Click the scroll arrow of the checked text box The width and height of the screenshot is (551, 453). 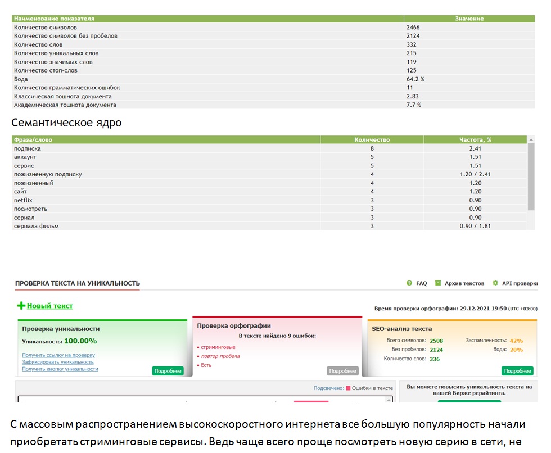pyautogui.click(x=389, y=400)
